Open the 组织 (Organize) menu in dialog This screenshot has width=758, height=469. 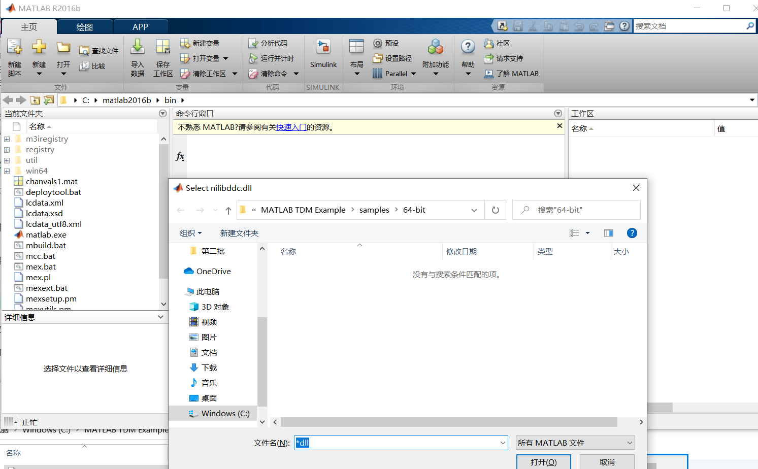pyautogui.click(x=190, y=233)
